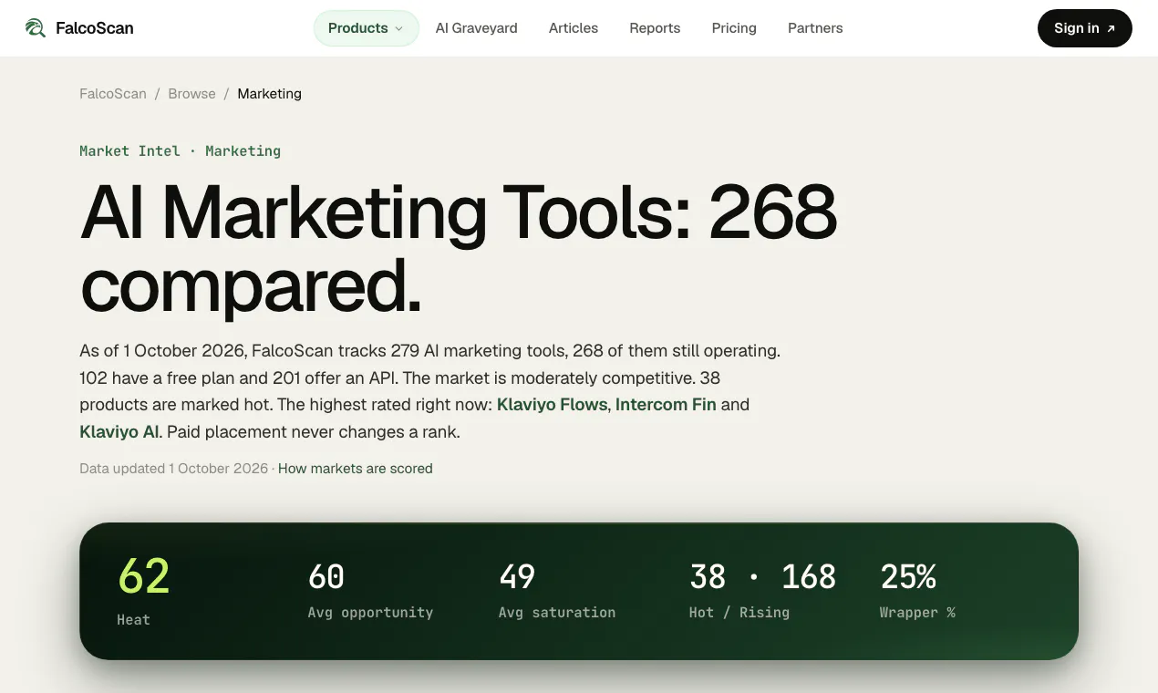Click the Wrapper % value 25%
The height and width of the screenshot is (693, 1158).
908,576
